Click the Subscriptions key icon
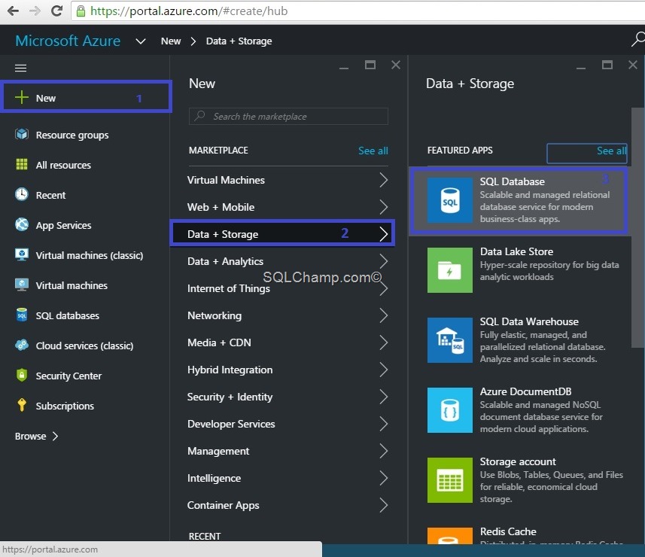Screen dimensions: 645x557 [22, 405]
